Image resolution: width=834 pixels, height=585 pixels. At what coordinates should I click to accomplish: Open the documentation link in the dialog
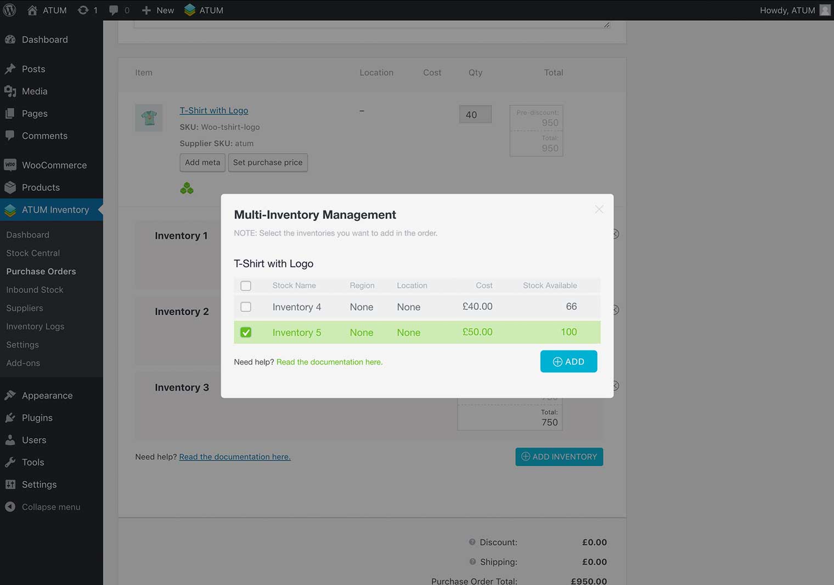[329, 362]
